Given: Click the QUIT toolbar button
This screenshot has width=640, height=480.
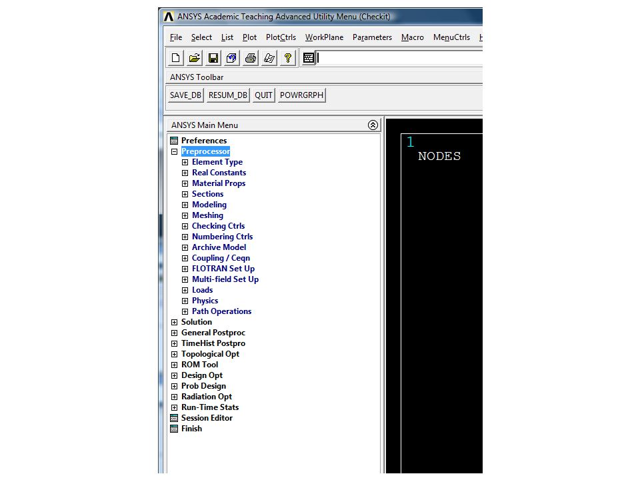Looking at the screenshot, I should pos(264,95).
